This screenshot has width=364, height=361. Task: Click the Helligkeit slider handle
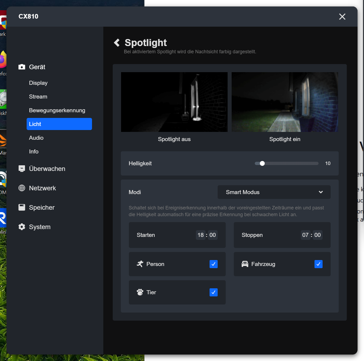pos(262,163)
